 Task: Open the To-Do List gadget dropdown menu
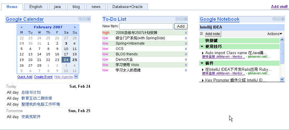[177, 19]
